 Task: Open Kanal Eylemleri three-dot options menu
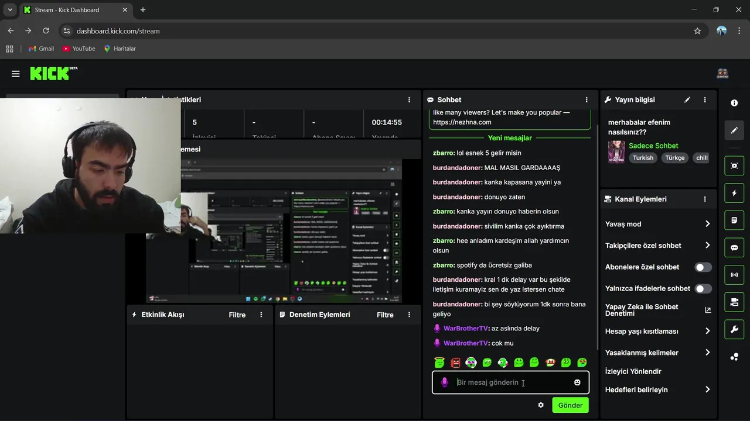(x=705, y=199)
